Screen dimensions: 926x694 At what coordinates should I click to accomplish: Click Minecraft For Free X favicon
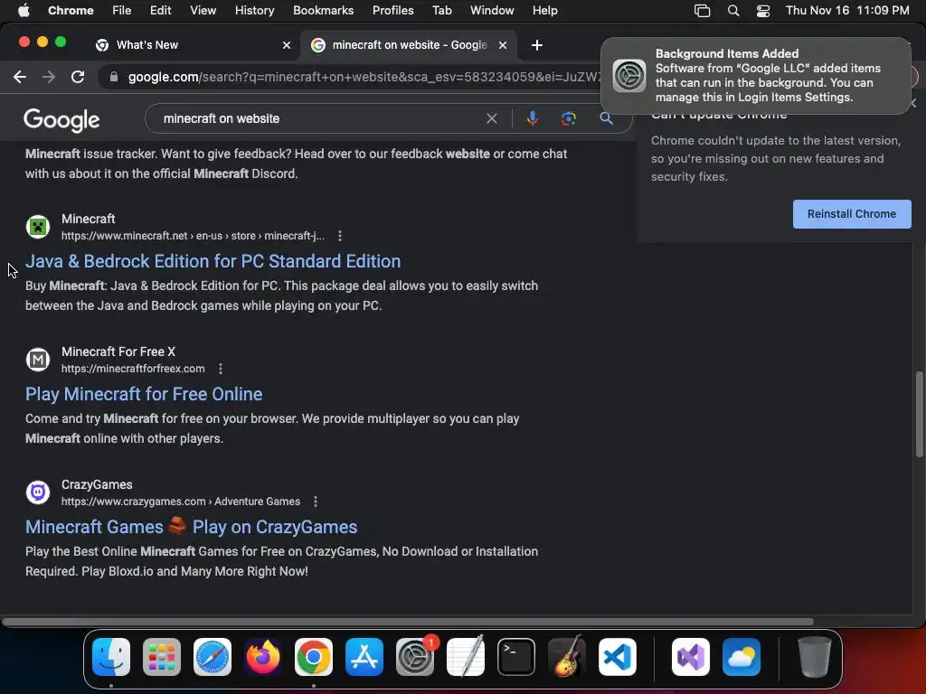38,360
